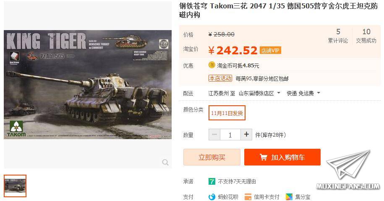Click the Ant Huabei payment icon
Image resolution: width=384 pixels, height=201 pixels.
point(212,197)
